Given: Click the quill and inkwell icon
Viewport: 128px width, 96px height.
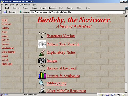Looking at the screenshot, I should pyautogui.click(x=42, y=52).
